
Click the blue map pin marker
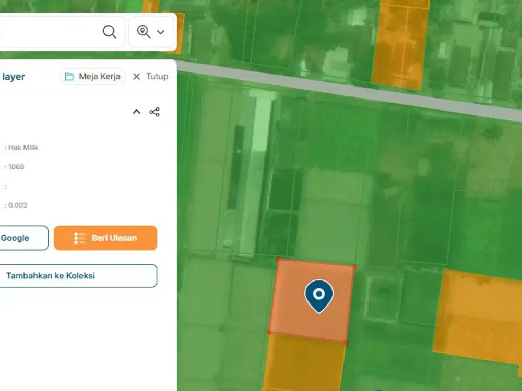[x=318, y=295]
